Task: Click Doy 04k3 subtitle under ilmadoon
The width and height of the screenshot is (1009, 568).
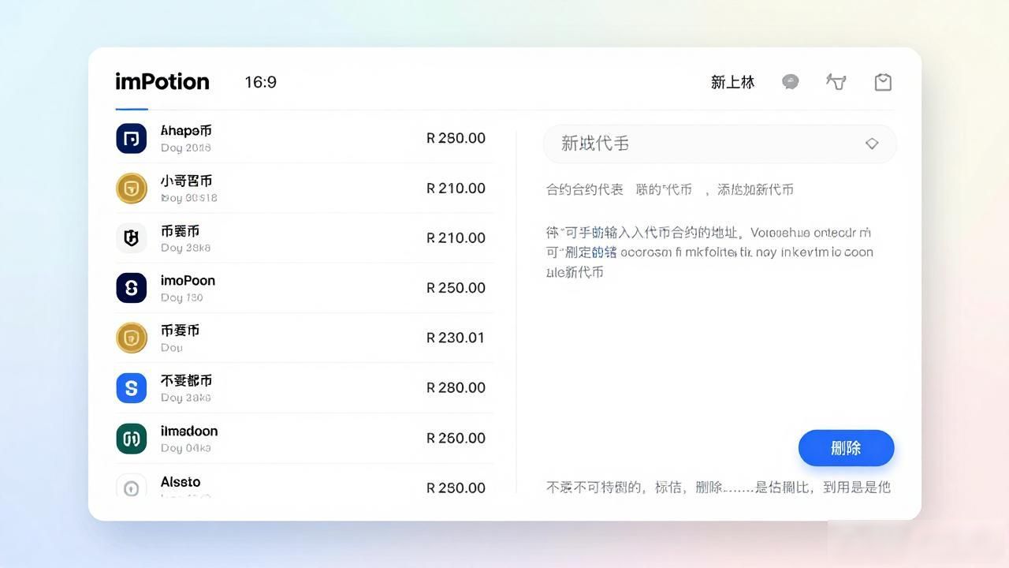Action: tap(185, 448)
